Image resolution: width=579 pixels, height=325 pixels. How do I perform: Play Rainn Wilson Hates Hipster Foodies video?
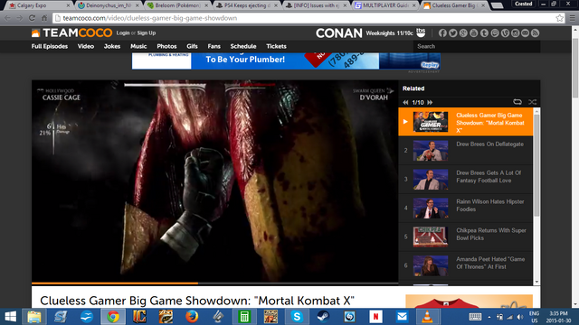466,208
